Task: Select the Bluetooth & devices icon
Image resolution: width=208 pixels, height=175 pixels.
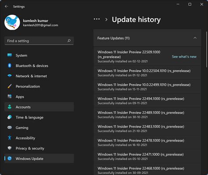Action: point(10,66)
